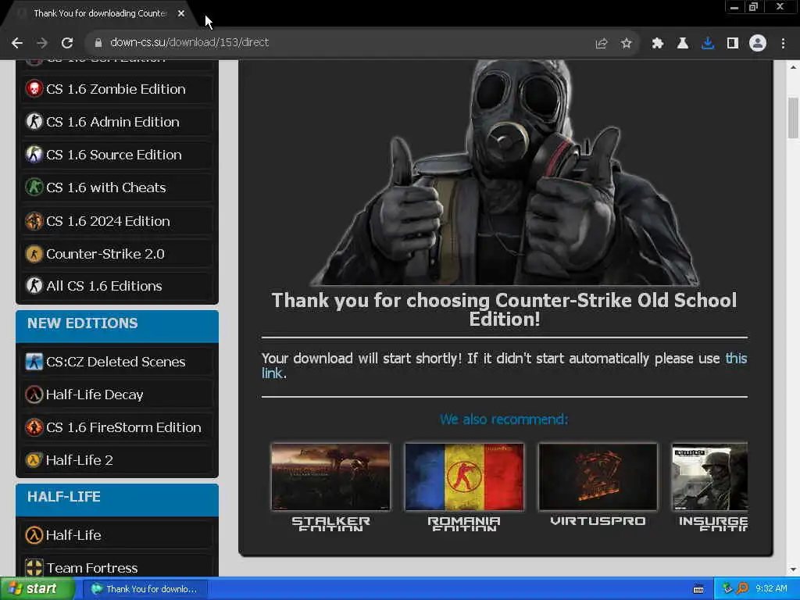
Task: Click the Admin Edition icon
Action: coord(34,121)
